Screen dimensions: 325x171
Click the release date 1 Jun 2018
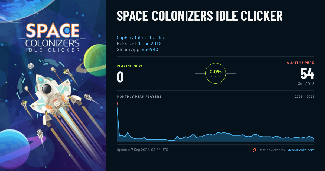click(x=150, y=43)
